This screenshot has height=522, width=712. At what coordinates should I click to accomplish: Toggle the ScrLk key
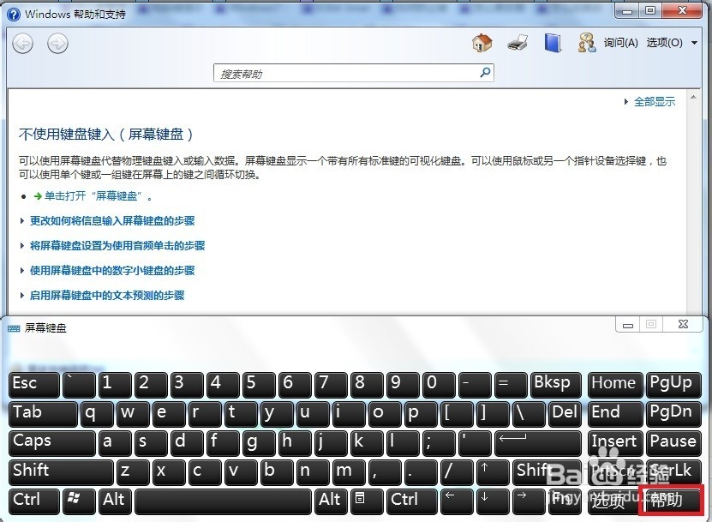673,472
